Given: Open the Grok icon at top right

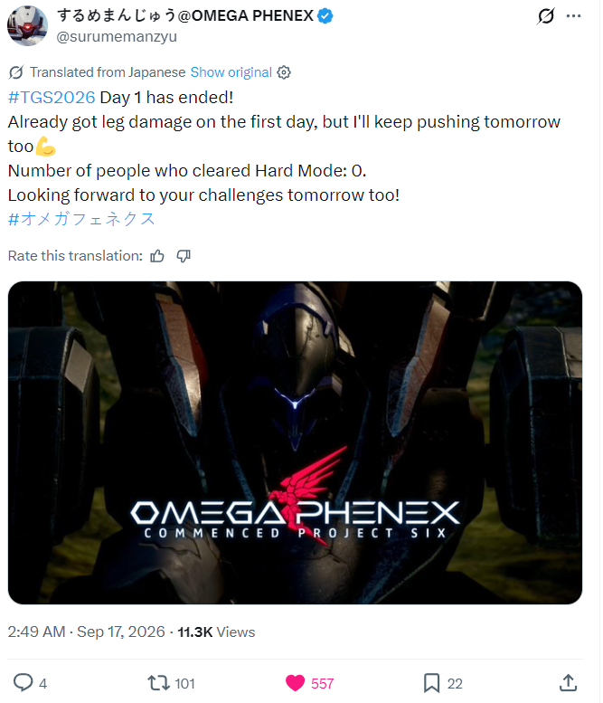Looking at the screenshot, I should point(546,16).
